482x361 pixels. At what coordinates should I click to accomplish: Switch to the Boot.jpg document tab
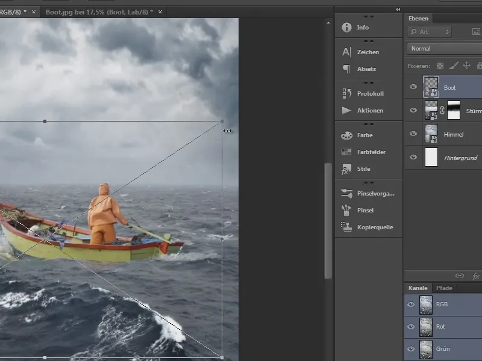[99, 12]
